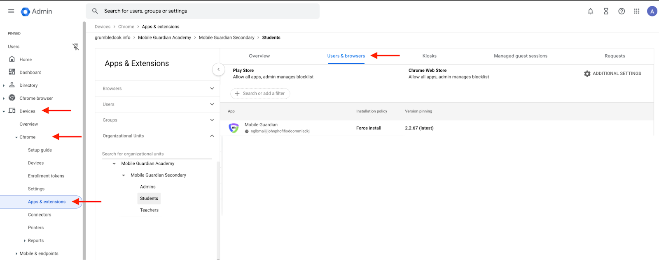Click the Chrome browser icon
The image size is (659, 260).
click(x=12, y=98)
